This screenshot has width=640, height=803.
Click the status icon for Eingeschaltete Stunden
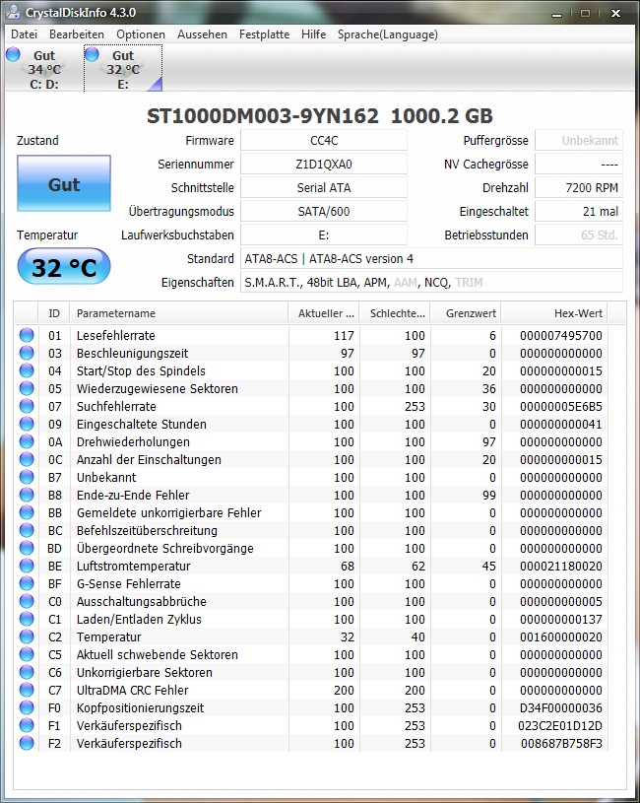[x=27, y=424]
